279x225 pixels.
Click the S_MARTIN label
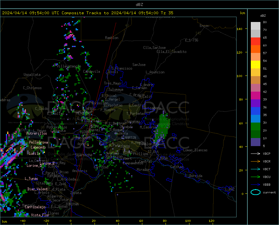tap(128, 138)
